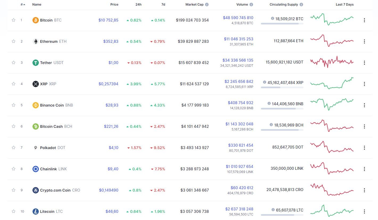
Task: Sort by 7d change header
Action: pyautogui.click(x=163, y=5)
